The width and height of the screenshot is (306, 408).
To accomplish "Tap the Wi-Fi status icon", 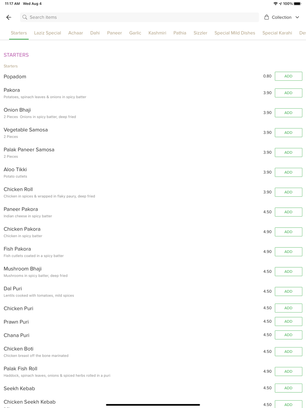I will 275,4.
